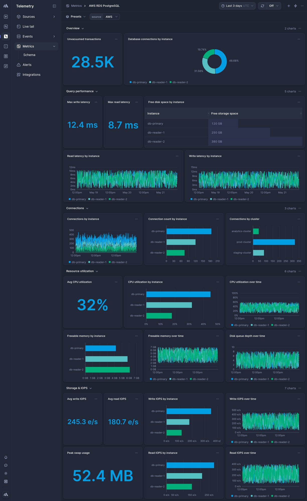Screen dimensions: 307x501
Task: Click the 32% Avg CPU utilization value
Action: (x=93, y=305)
